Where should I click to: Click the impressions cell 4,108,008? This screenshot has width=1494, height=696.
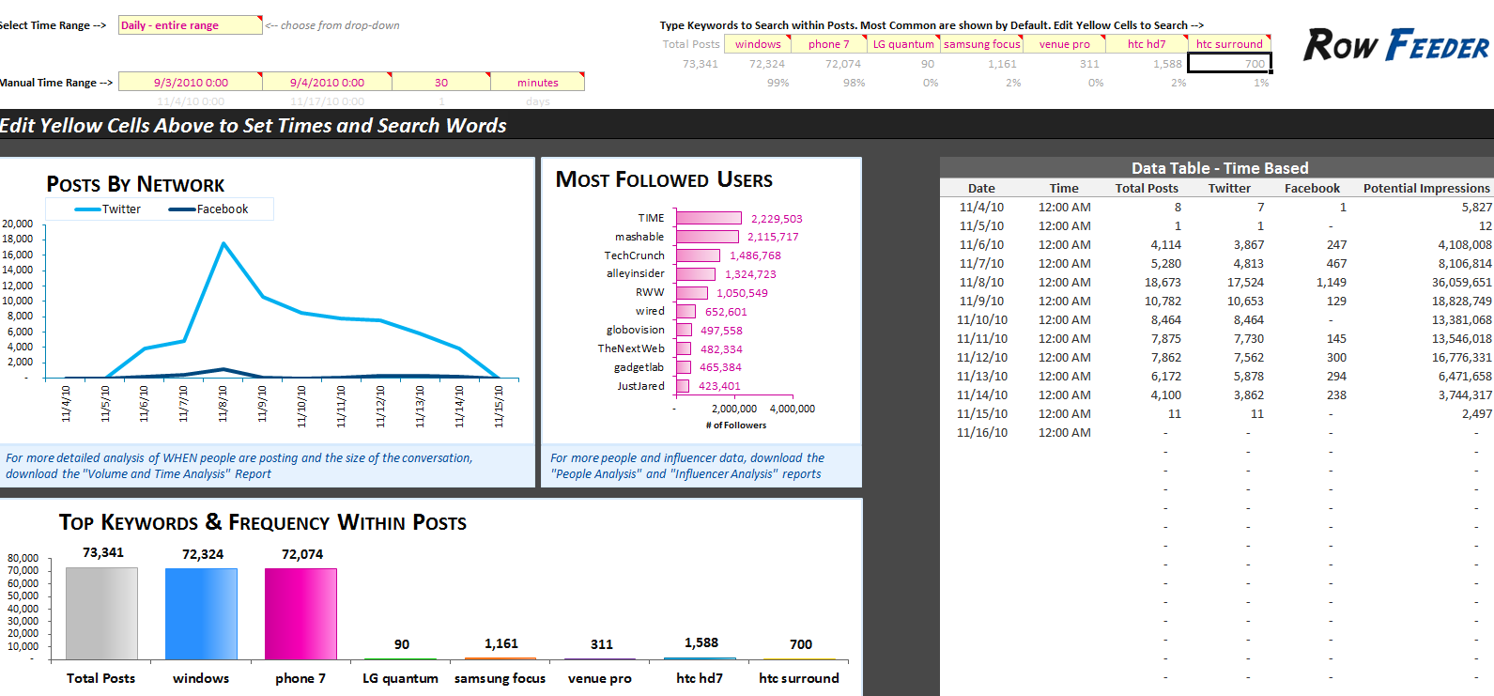1465,244
